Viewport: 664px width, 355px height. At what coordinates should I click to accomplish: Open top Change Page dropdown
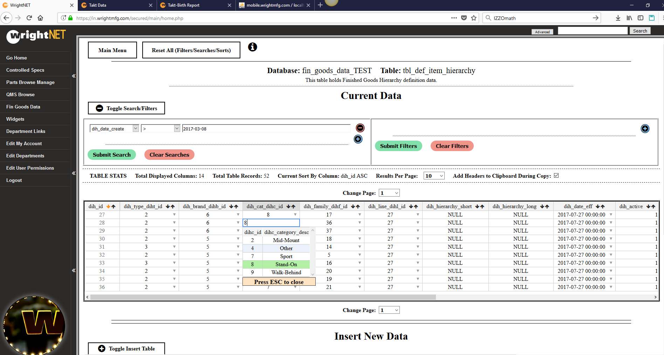[x=389, y=193]
